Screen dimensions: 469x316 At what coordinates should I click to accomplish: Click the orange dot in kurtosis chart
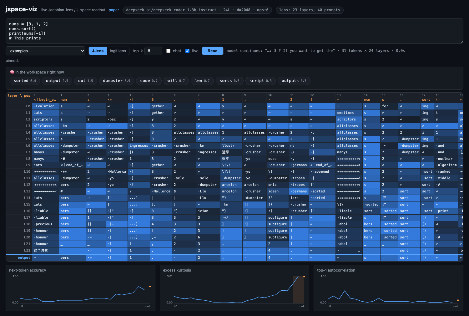click(304, 277)
